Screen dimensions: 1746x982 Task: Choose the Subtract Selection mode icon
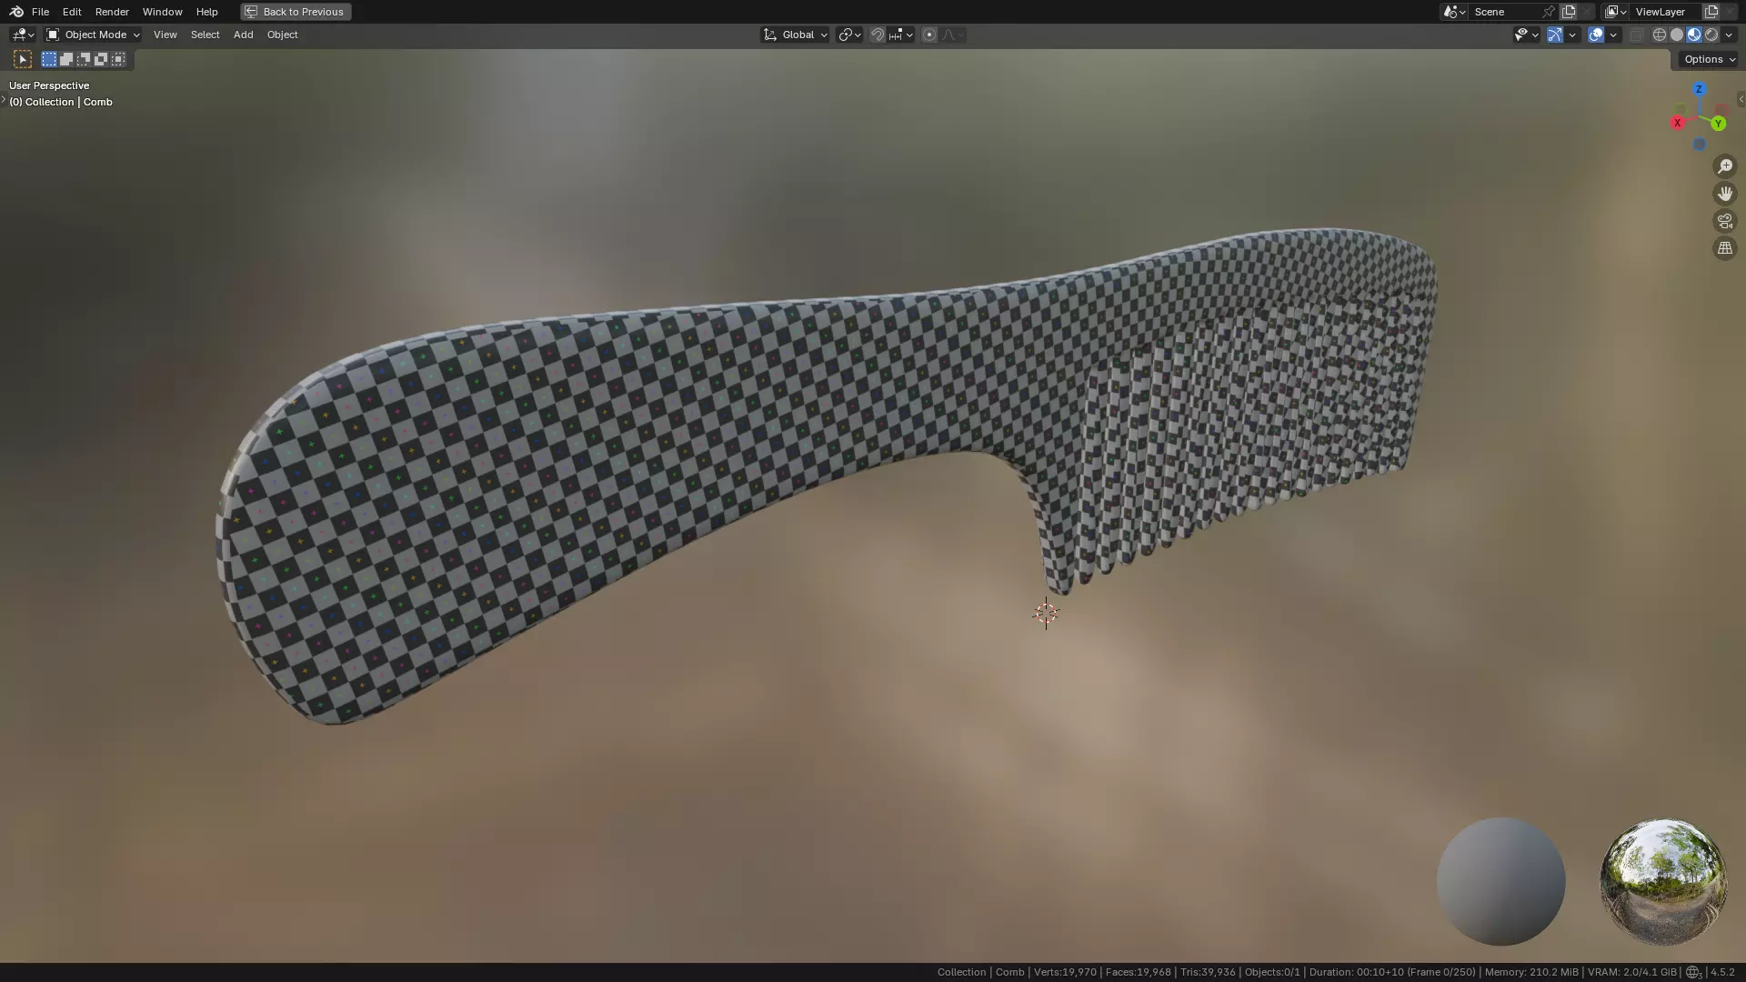coord(84,59)
